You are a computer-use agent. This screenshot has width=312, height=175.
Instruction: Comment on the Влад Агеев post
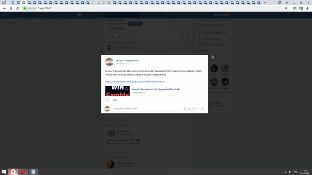click(117, 152)
